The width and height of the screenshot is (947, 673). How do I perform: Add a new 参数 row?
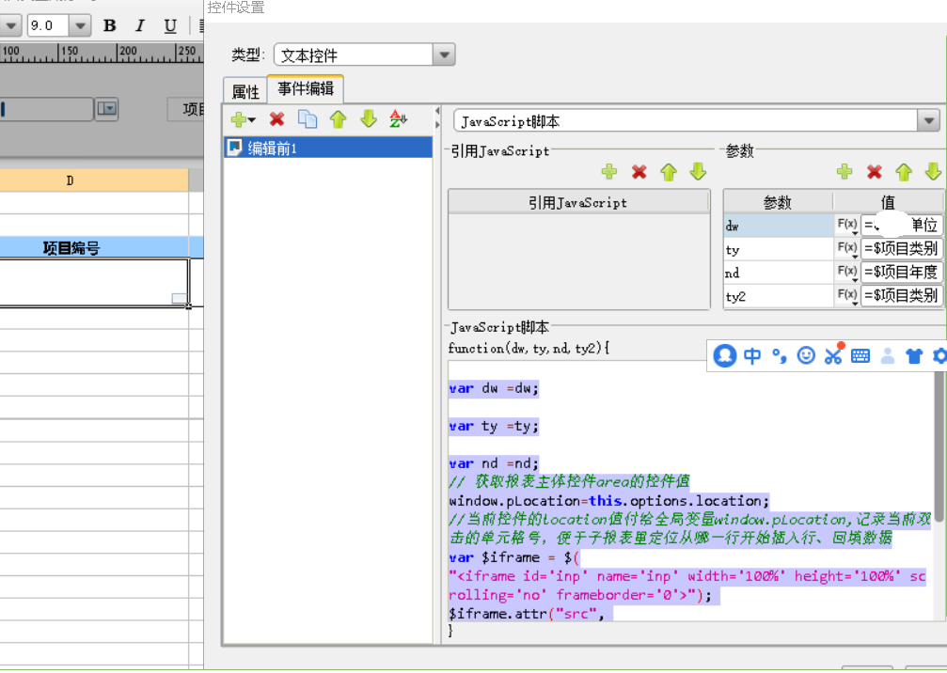[x=844, y=172]
